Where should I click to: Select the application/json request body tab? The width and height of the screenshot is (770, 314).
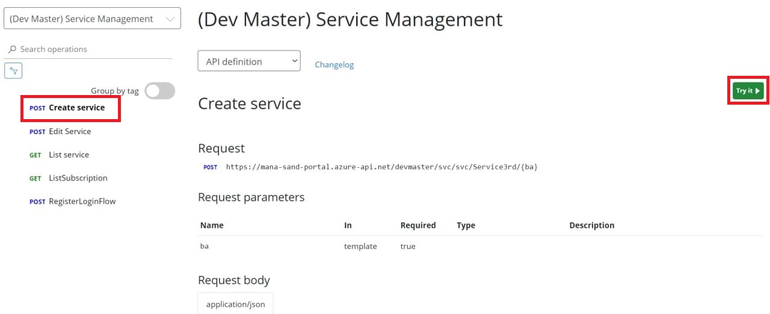[x=236, y=304]
